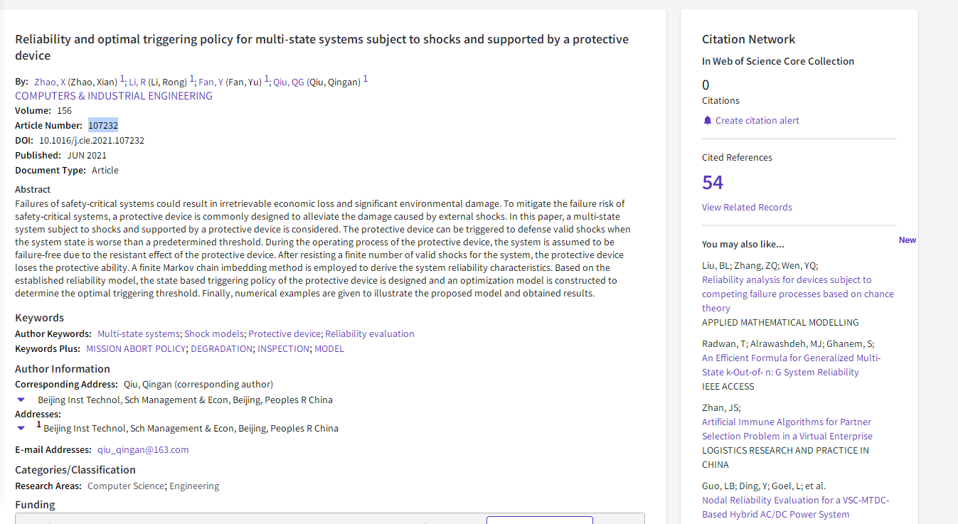The width and height of the screenshot is (958, 524).
Task: Open author link Li, R
Action: (x=137, y=82)
